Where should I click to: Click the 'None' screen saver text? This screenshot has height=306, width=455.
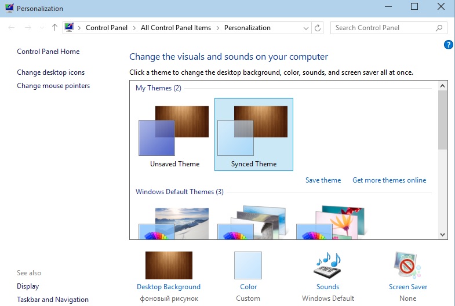click(407, 298)
